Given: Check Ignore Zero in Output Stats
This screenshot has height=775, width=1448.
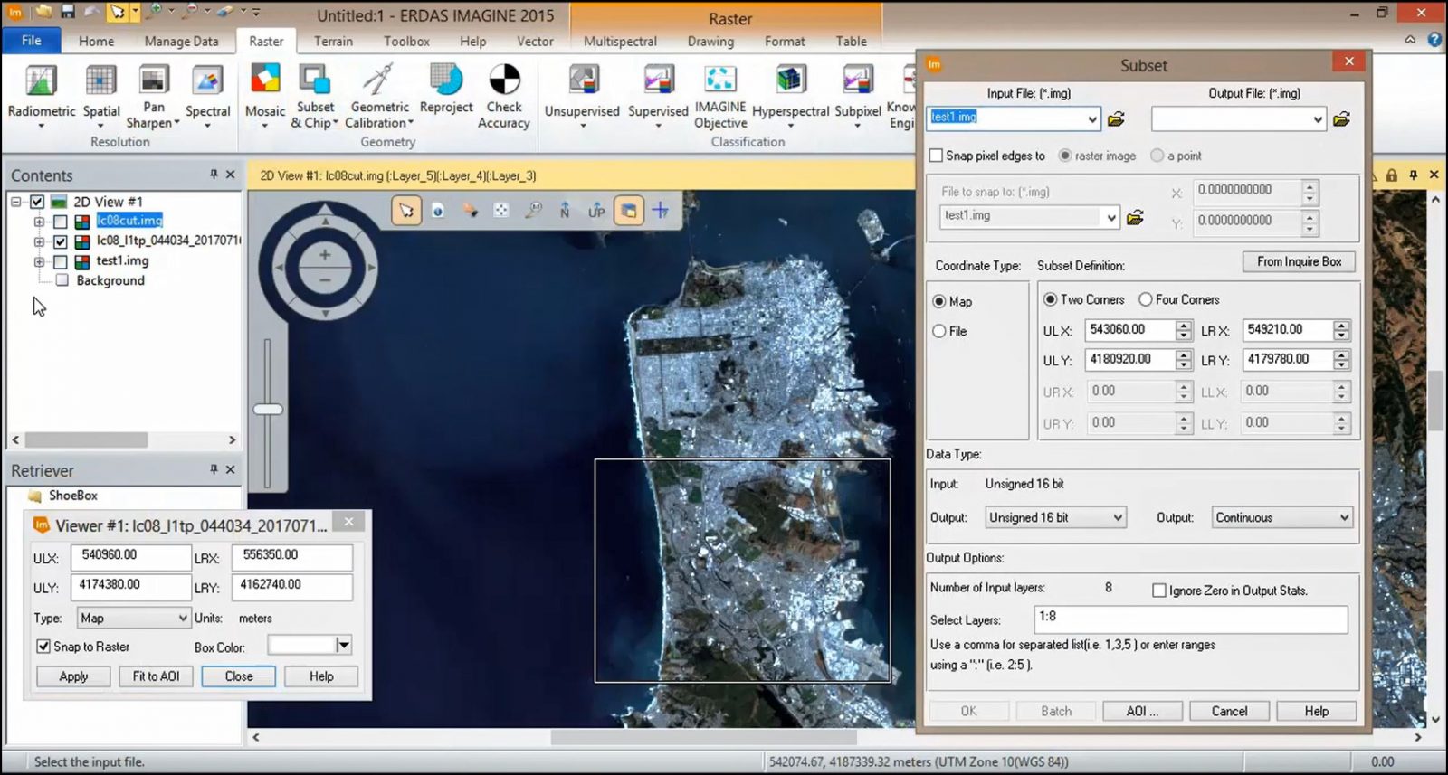Looking at the screenshot, I should point(1158,591).
